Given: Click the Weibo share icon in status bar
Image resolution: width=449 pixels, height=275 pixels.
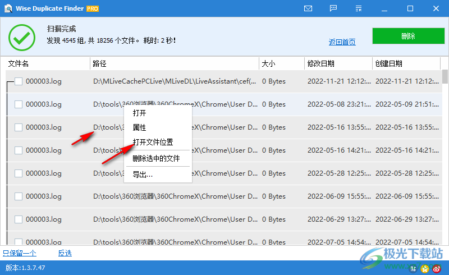Looking at the screenshot, I should (437, 268).
